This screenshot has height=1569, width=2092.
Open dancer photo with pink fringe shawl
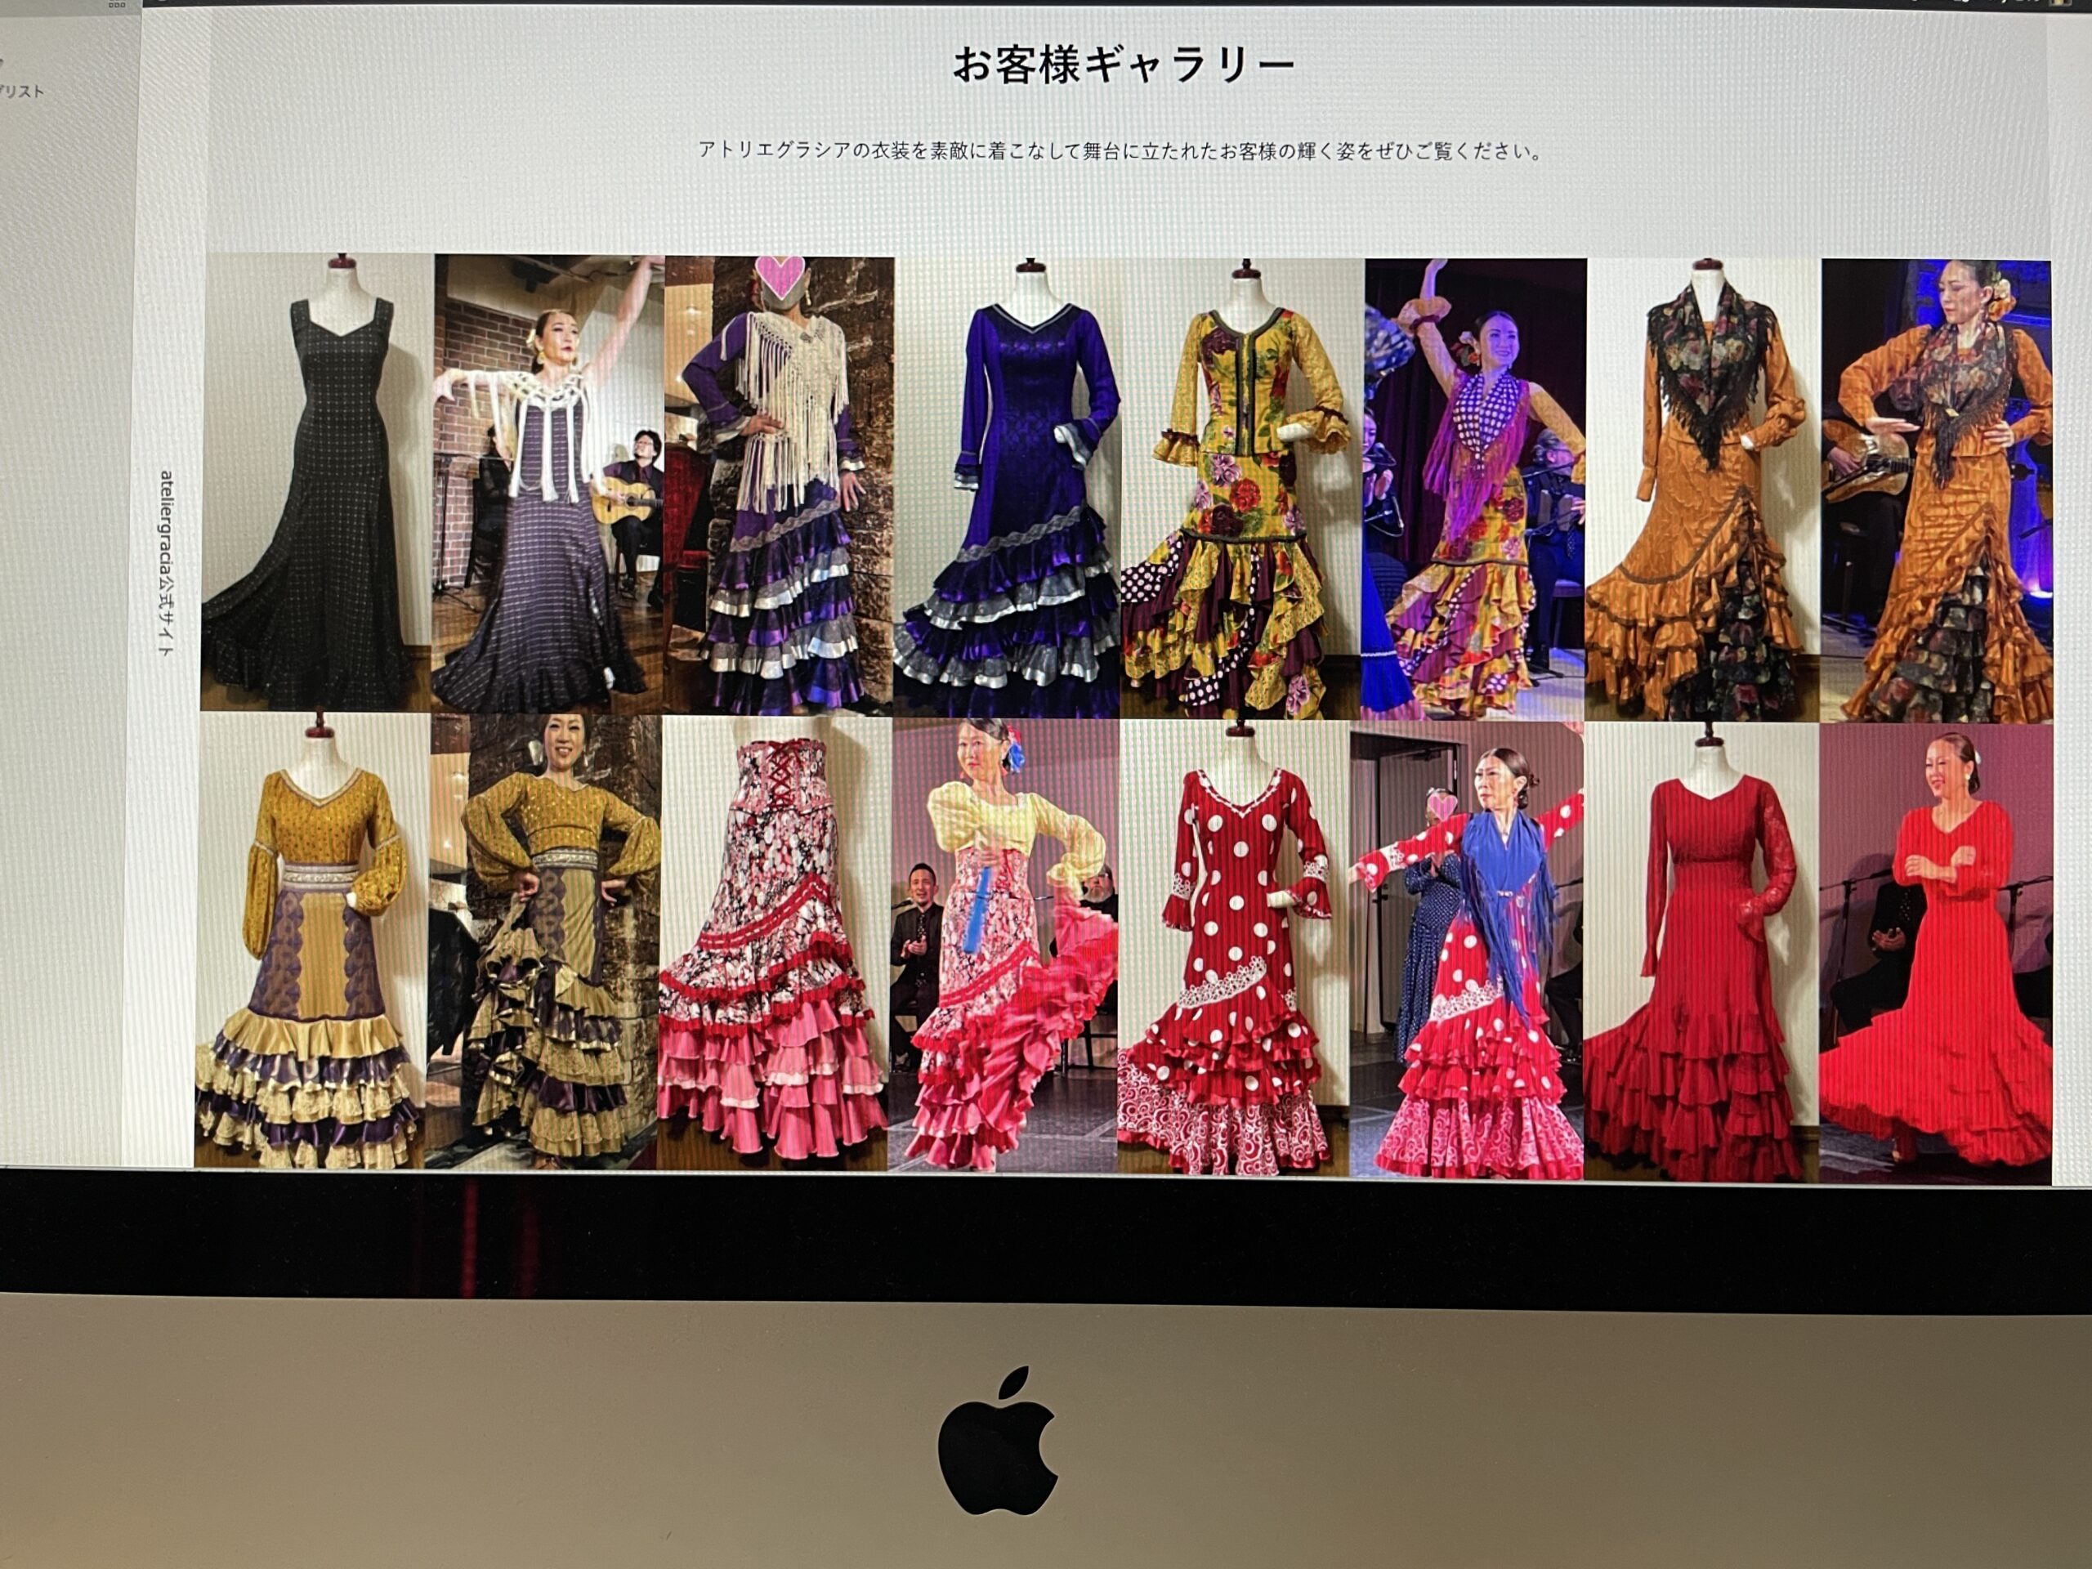[1474, 489]
